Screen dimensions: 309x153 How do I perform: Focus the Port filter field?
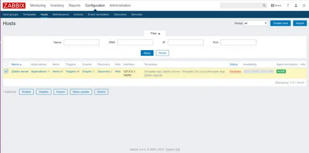pyautogui.click(x=239, y=42)
